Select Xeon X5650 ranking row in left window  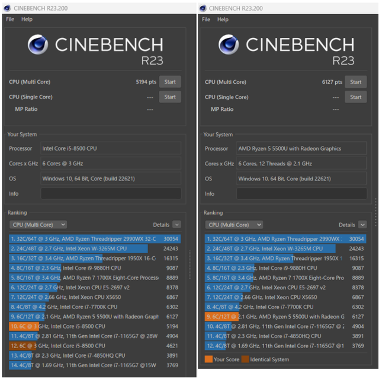tap(95, 297)
